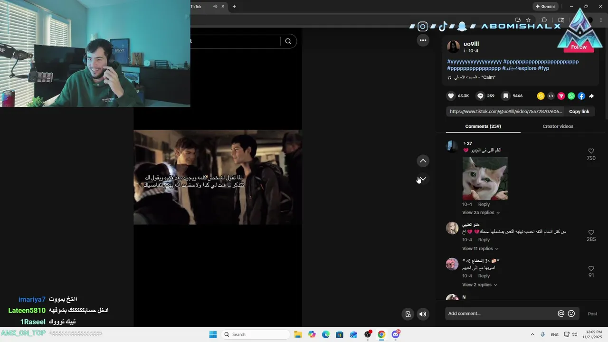This screenshot has height=342, width=608.
Task: Expand View 25 replies
Action: 481,212
